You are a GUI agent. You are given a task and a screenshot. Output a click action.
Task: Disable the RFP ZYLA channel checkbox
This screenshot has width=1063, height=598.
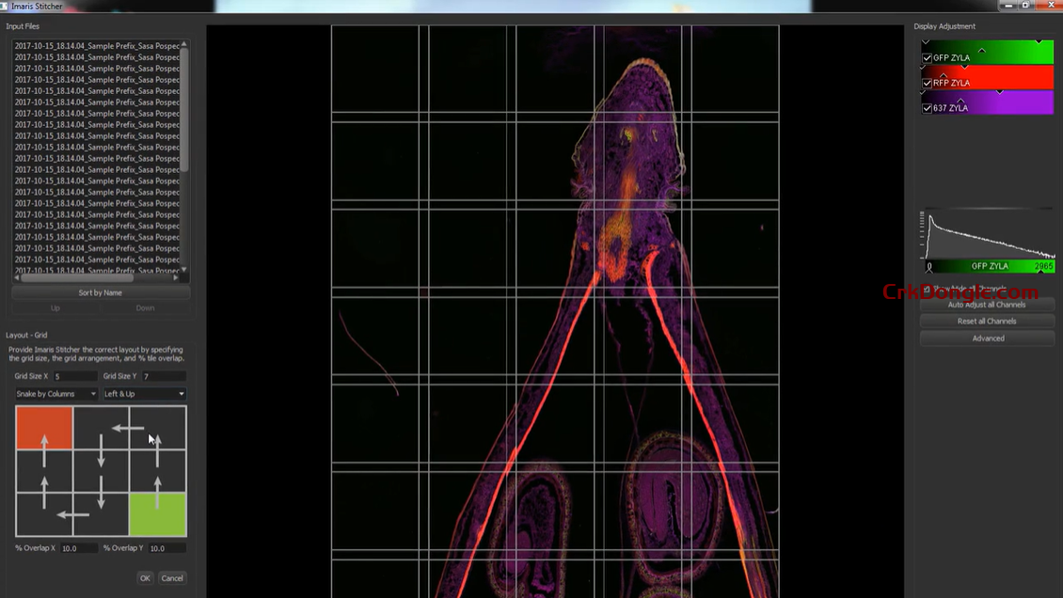tap(928, 83)
